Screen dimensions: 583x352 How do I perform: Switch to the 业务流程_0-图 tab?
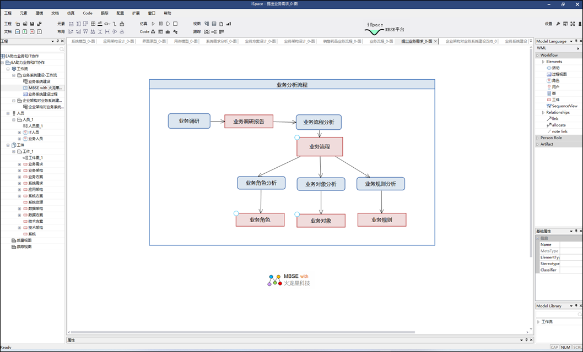click(381, 41)
